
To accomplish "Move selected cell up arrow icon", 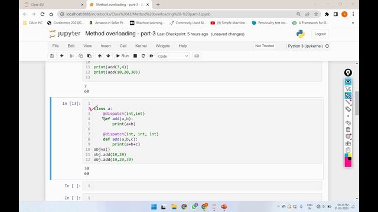I will (x=100, y=56).
